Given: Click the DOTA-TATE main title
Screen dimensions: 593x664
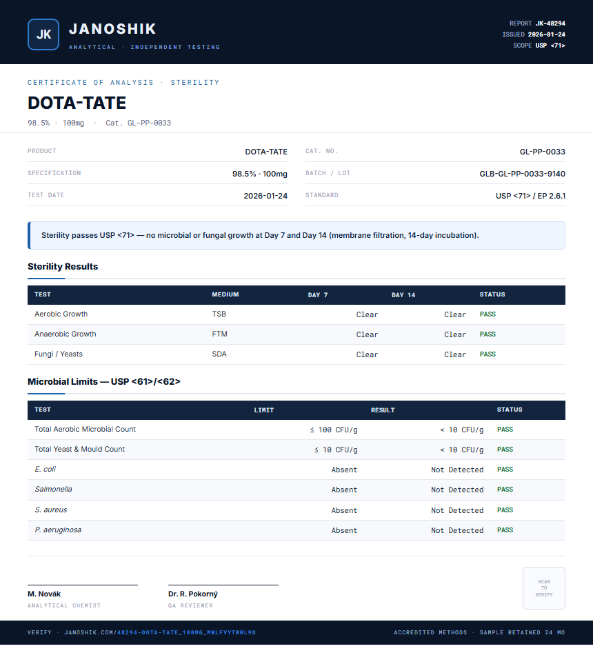Looking at the screenshot, I should [x=77, y=103].
